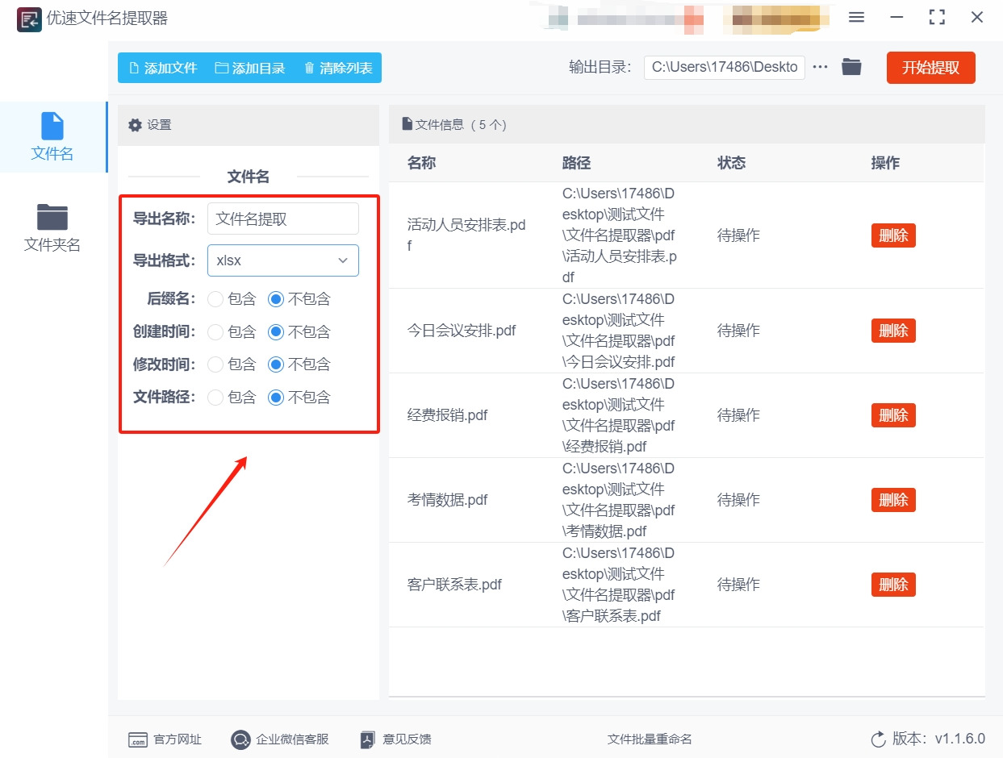Screen dimensions: 1003x758
Task: Select 不包含 for 文件路径
Action: click(x=299, y=397)
